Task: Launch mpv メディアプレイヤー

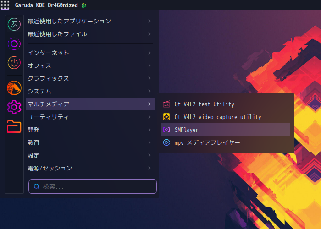Action: click(226, 142)
